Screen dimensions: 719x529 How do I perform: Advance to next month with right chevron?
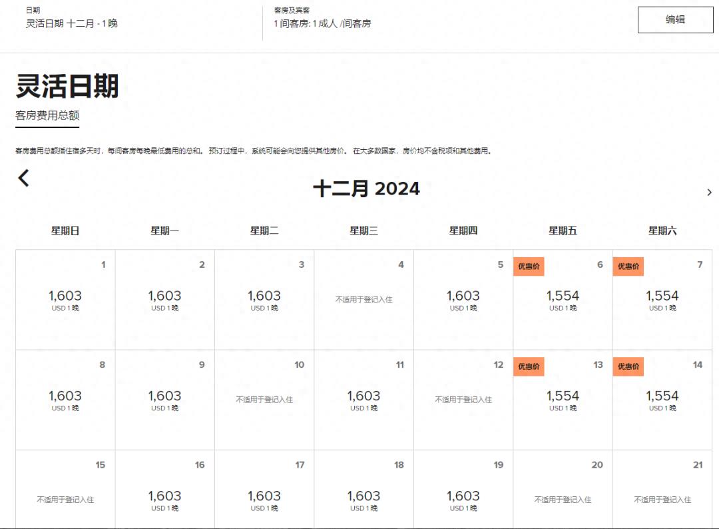coord(709,193)
